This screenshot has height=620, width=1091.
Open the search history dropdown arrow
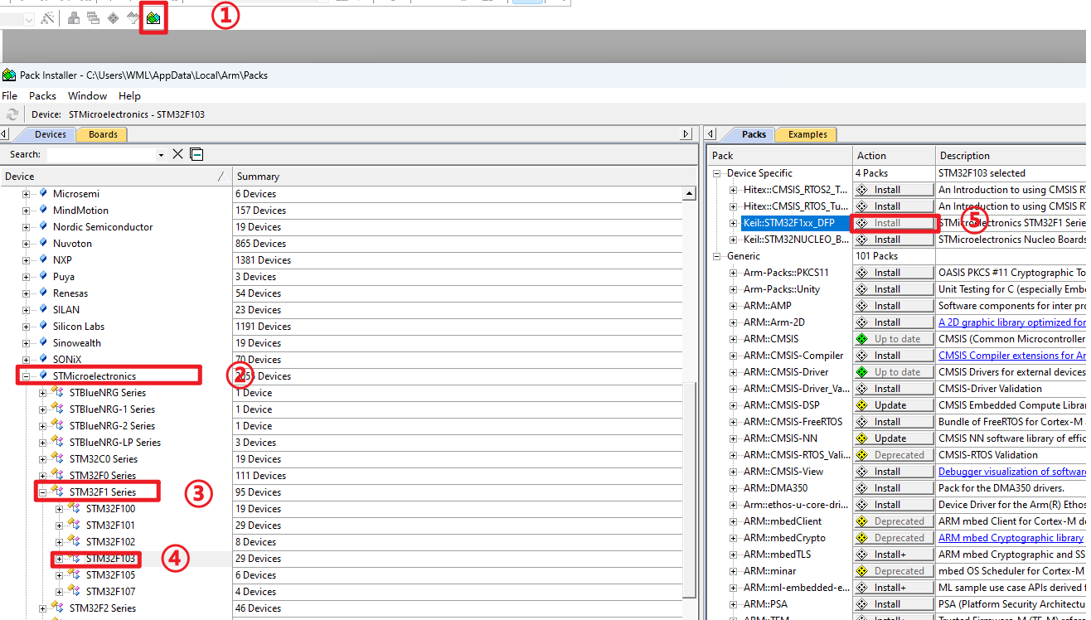point(161,155)
